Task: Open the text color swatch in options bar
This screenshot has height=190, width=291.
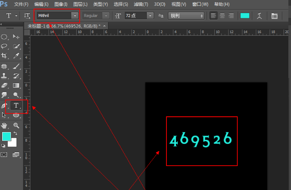Action: (x=245, y=16)
